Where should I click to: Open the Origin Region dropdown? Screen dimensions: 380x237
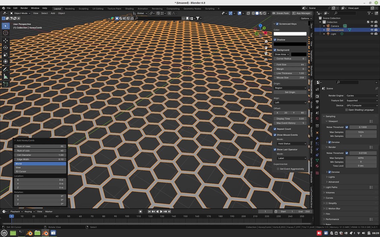click(290, 88)
